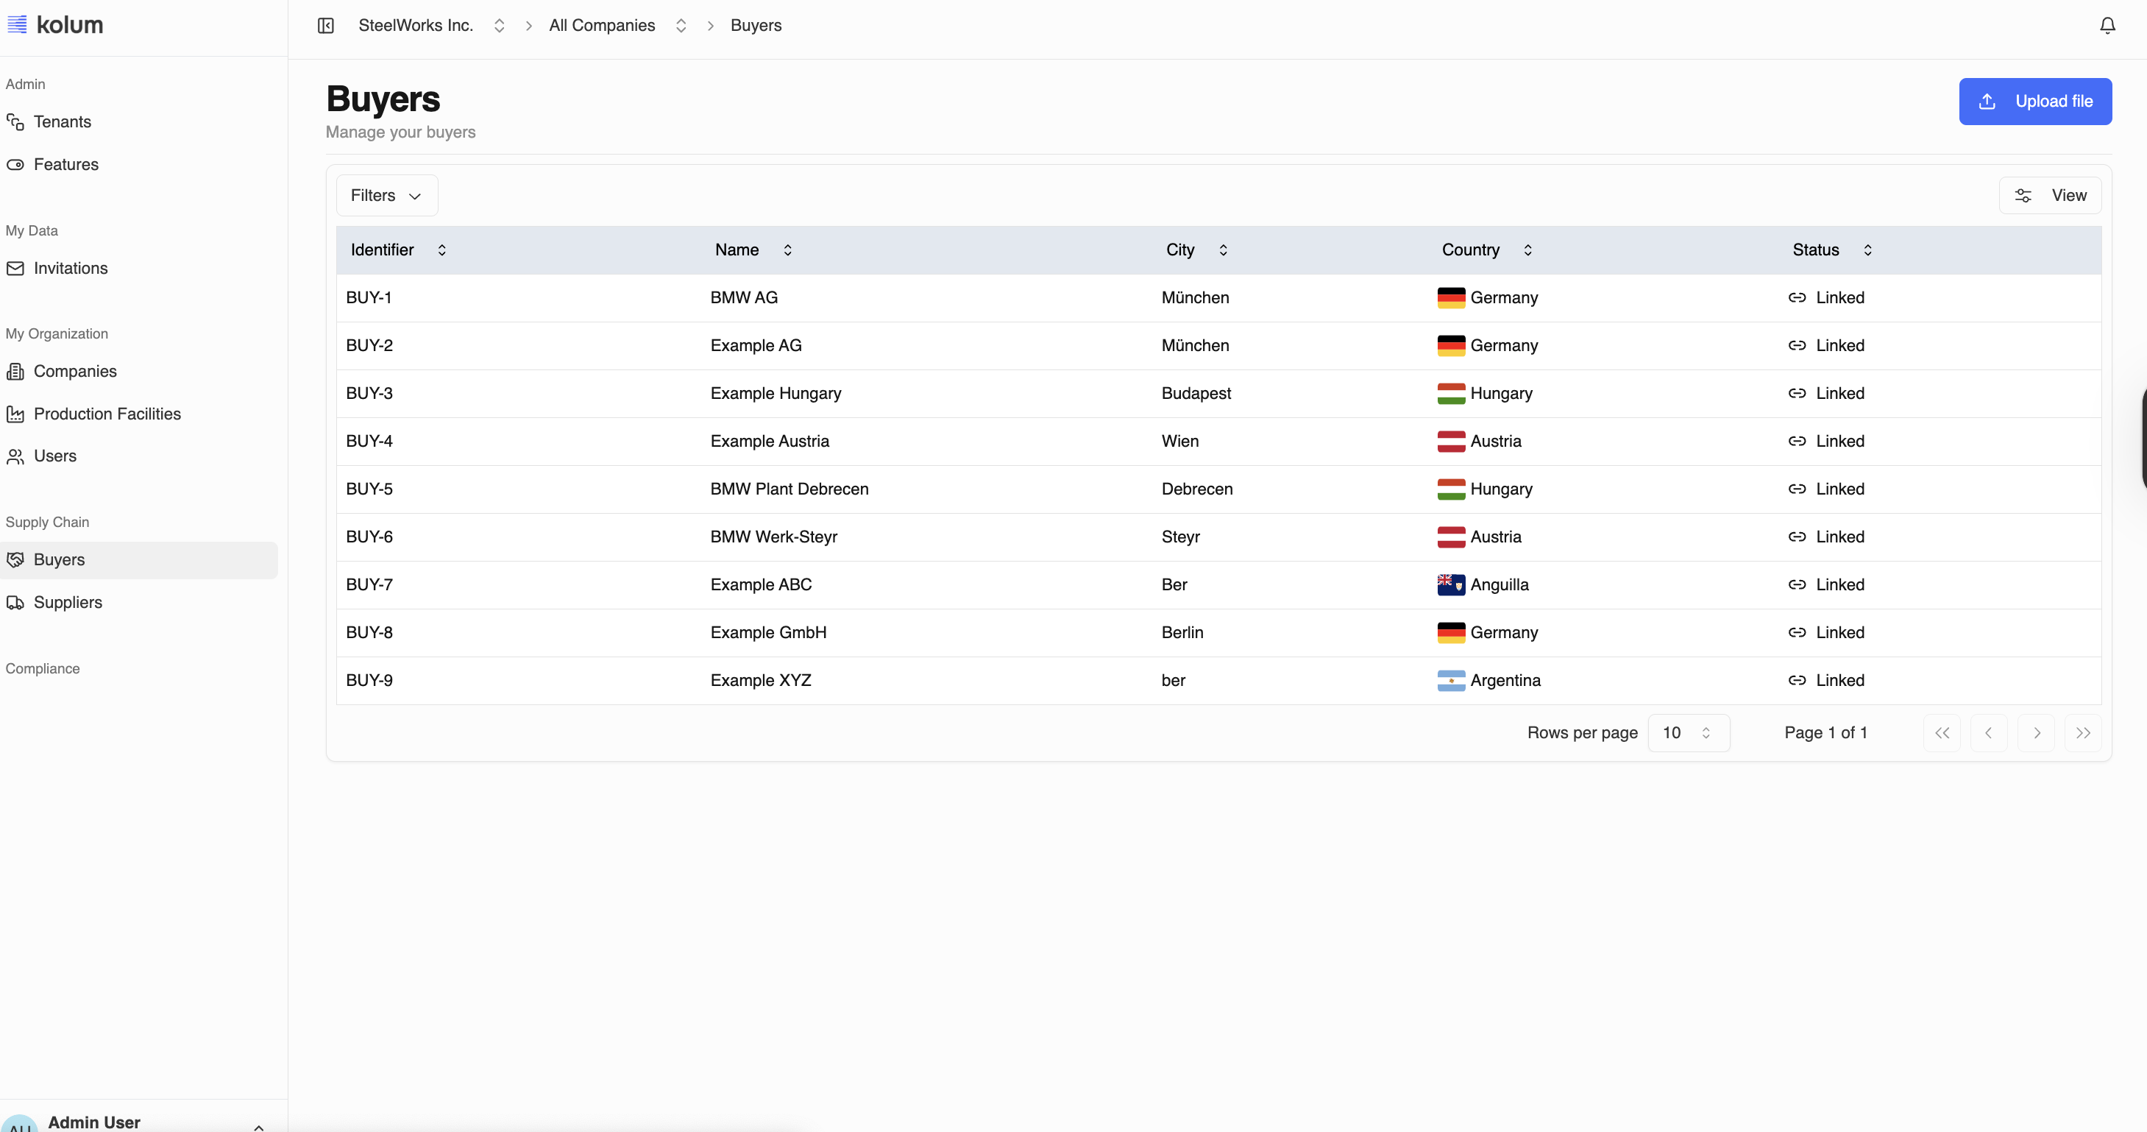Expand the Filters dropdown
2147x1132 pixels.
(386, 195)
